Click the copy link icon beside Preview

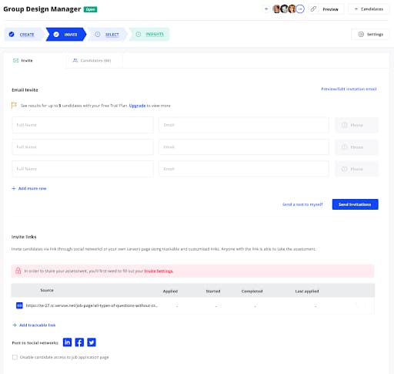[313, 9]
